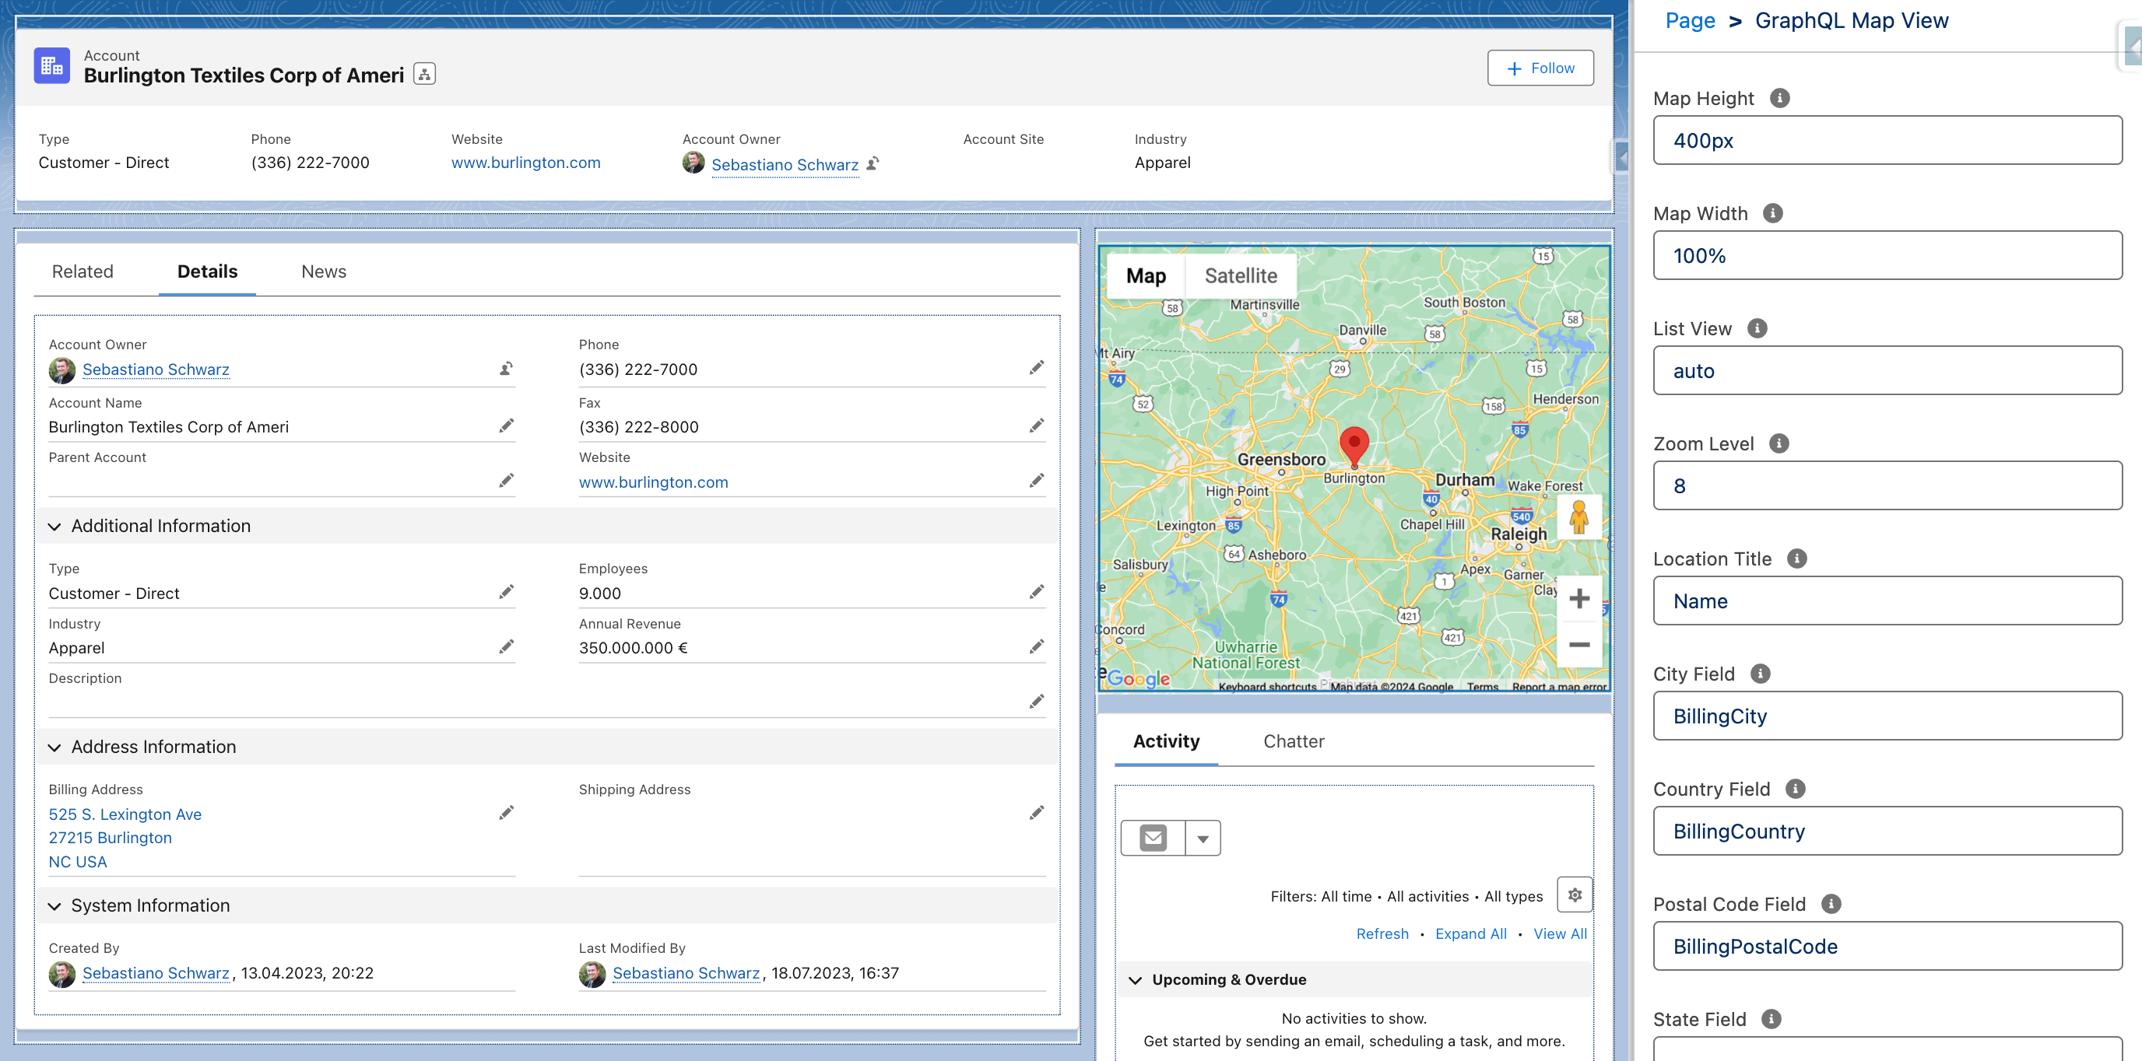The width and height of the screenshot is (2142, 1061).
Task: Select the Details tab
Action: tap(207, 271)
